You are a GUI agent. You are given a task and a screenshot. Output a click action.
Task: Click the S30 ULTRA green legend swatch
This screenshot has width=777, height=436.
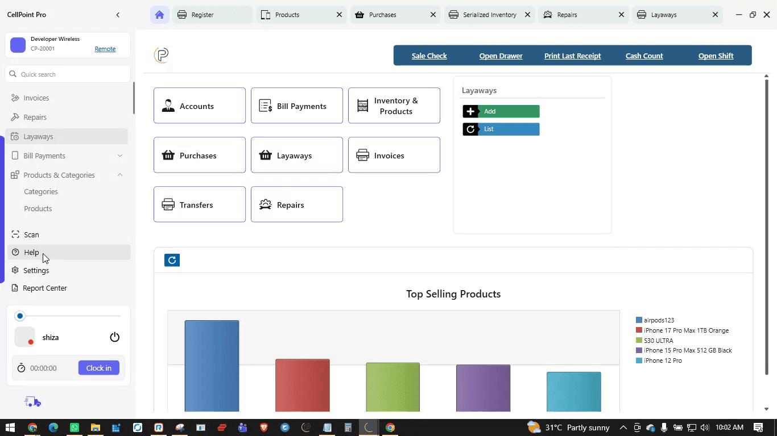click(x=639, y=341)
